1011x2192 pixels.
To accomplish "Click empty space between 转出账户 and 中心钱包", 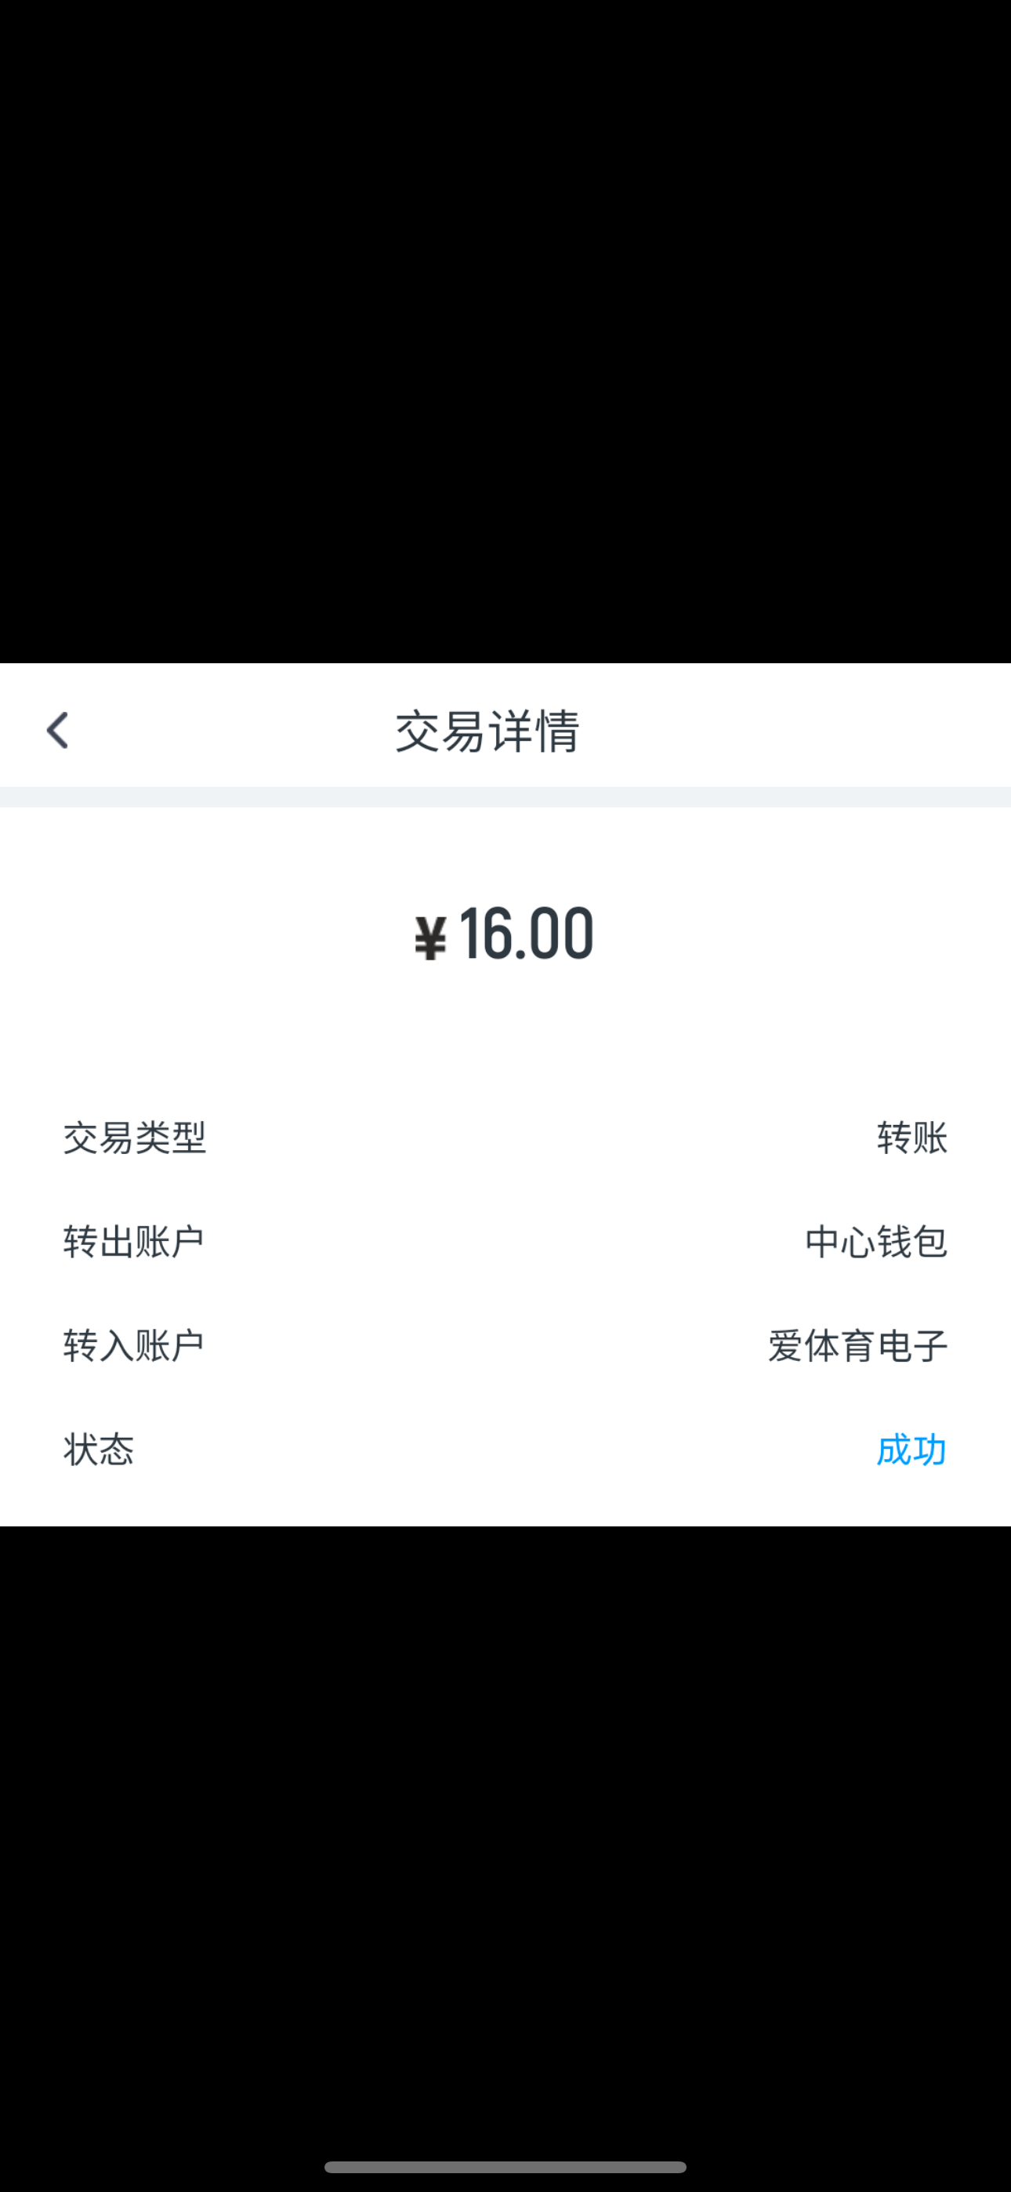I will pyautogui.click(x=502, y=1242).
